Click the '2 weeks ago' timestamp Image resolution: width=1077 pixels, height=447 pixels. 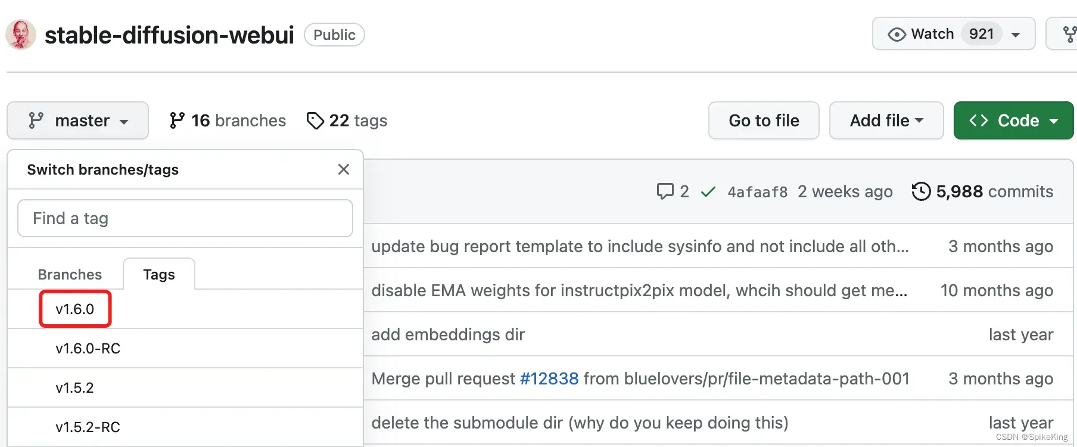click(845, 191)
